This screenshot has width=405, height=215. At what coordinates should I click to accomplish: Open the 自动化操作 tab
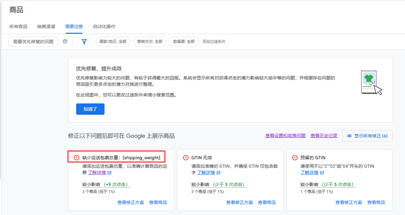(105, 26)
